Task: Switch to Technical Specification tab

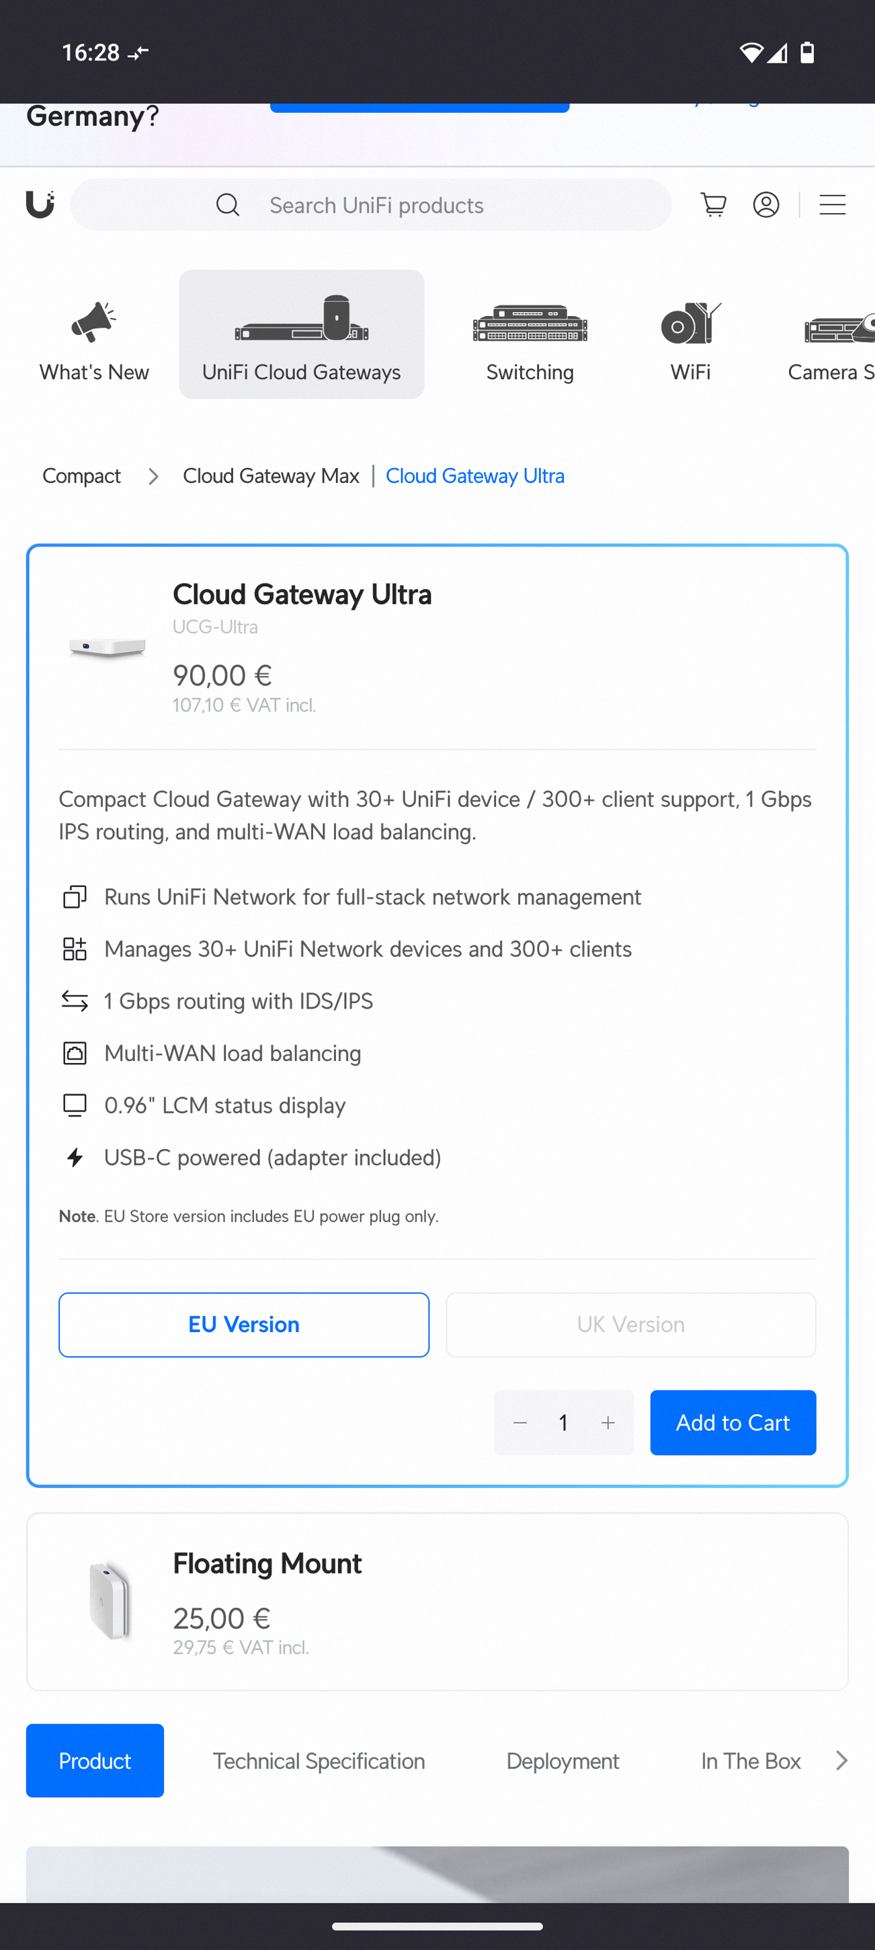Action: click(x=319, y=1761)
